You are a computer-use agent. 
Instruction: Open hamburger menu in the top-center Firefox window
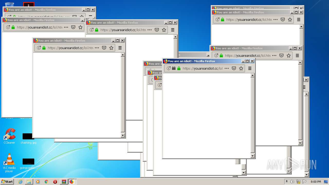pyautogui.click(x=173, y=30)
